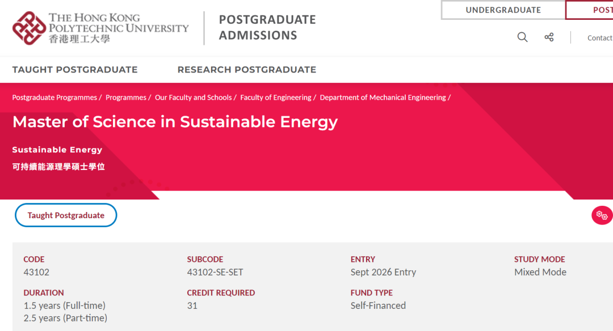This screenshot has width=613, height=331.
Task: Click the Master of Science programme heading
Action: coord(175,122)
